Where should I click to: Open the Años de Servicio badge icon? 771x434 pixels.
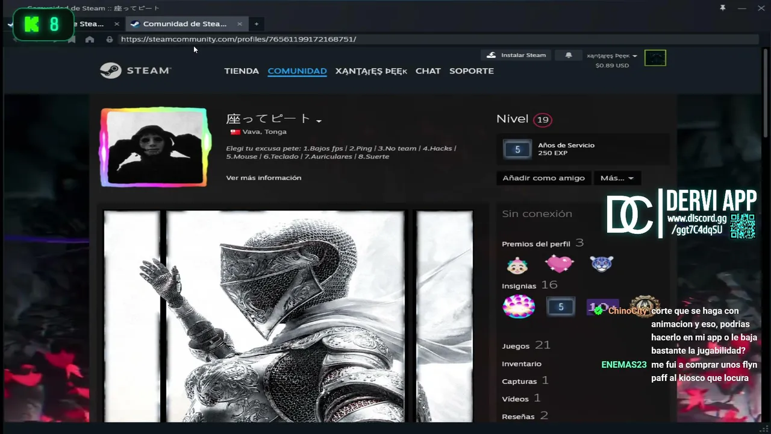coord(517,149)
